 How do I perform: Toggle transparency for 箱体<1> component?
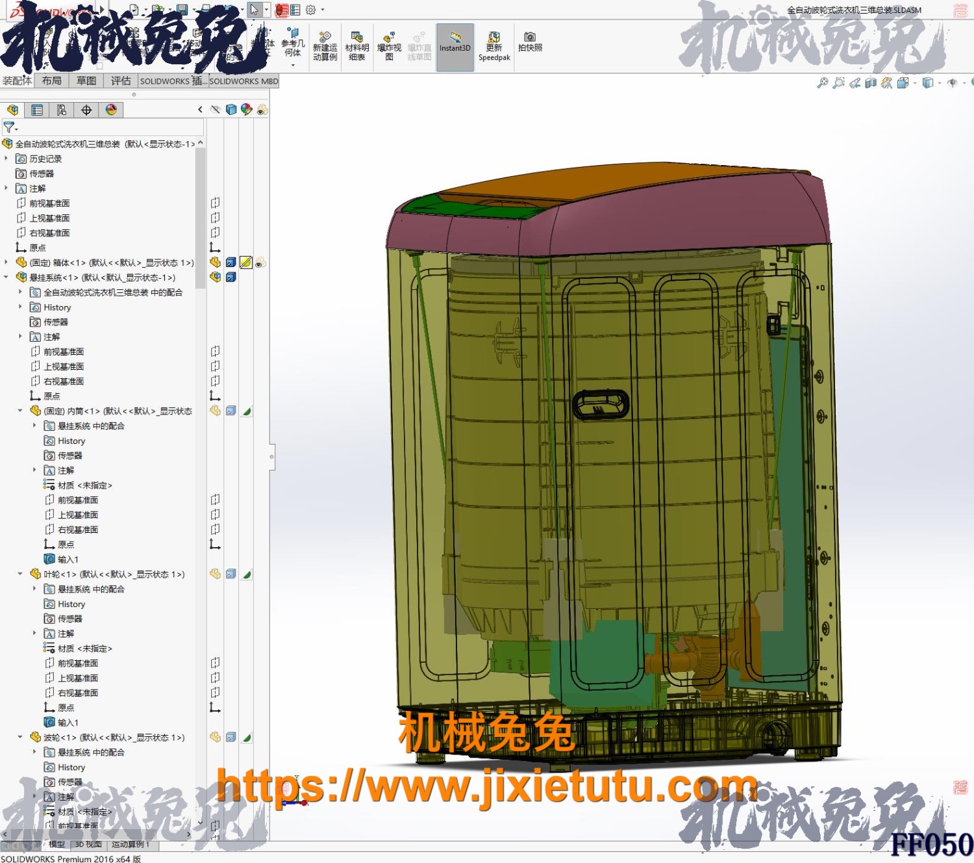point(260,263)
